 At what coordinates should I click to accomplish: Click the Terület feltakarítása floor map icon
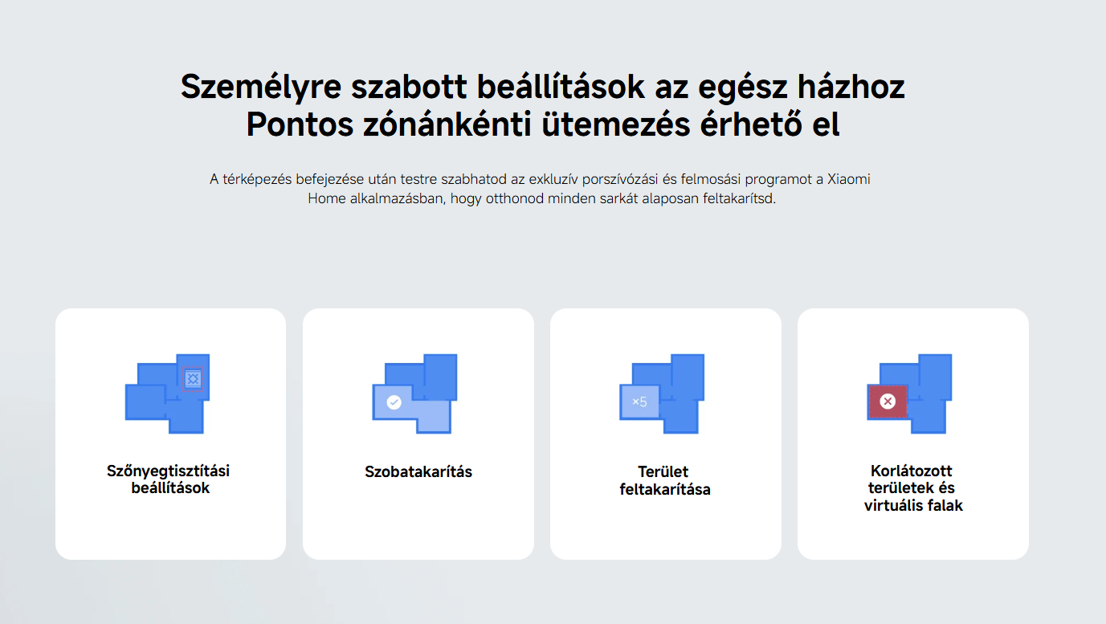point(663,394)
